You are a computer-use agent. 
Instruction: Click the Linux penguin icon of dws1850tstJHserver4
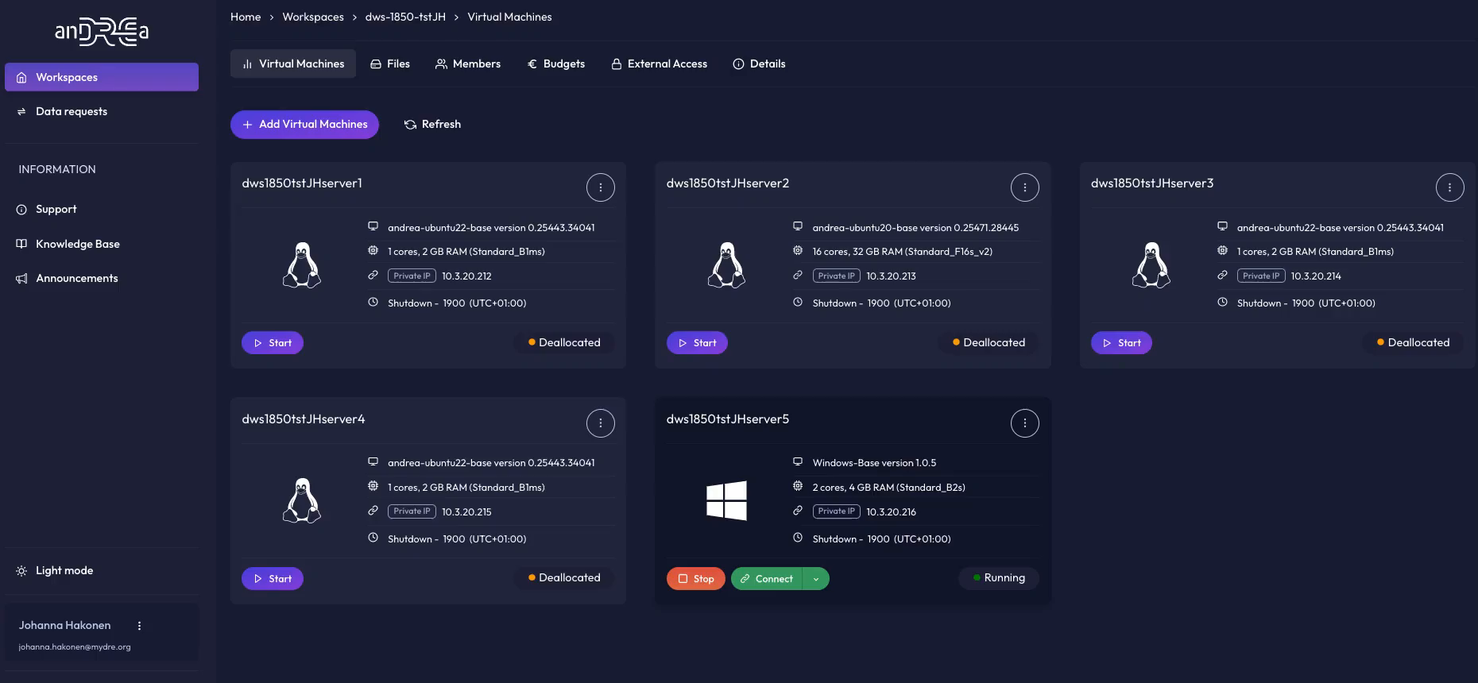point(302,500)
